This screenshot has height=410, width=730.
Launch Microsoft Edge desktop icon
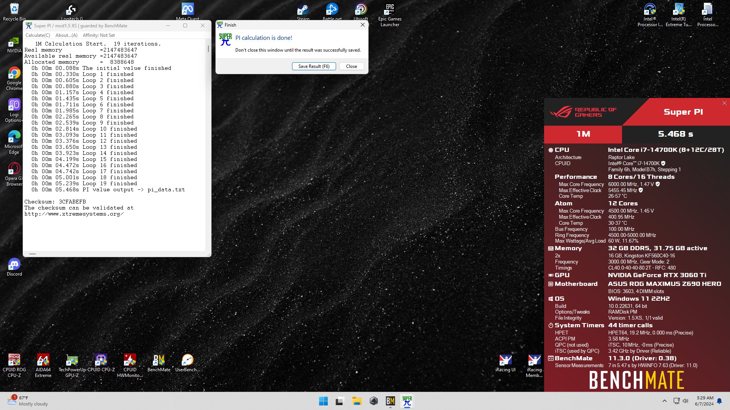[14, 142]
